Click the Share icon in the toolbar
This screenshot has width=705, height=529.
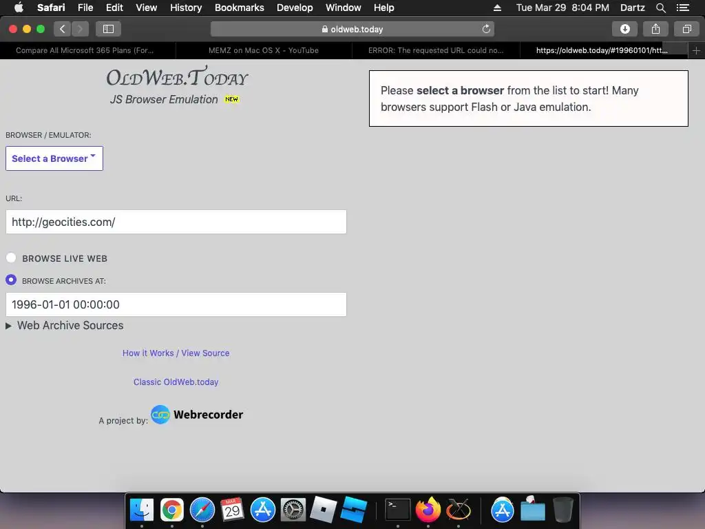click(655, 29)
